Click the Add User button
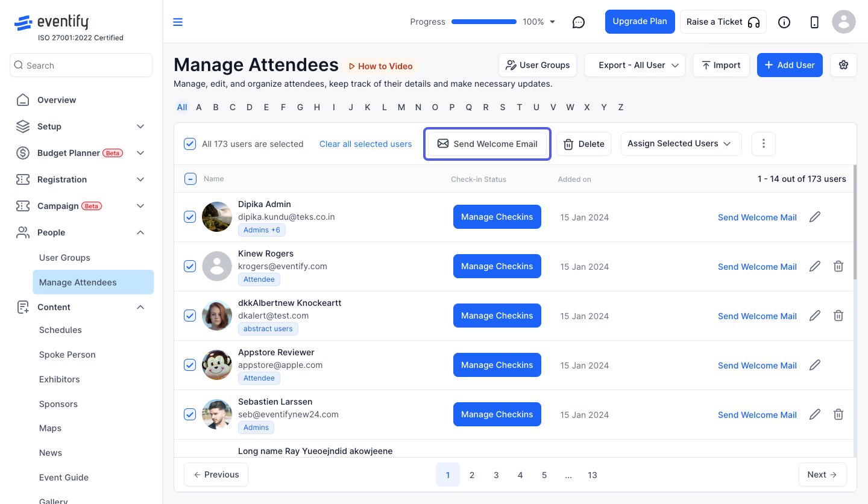The image size is (868, 504). tap(790, 65)
